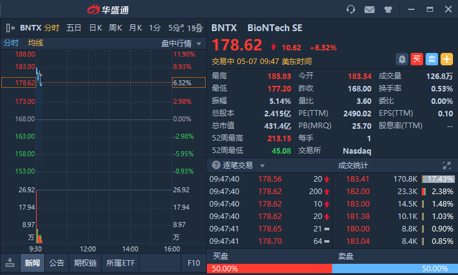Set a price alert with bell icon
Image resolution: width=458 pixels, height=275 pixels.
click(x=402, y=59)
